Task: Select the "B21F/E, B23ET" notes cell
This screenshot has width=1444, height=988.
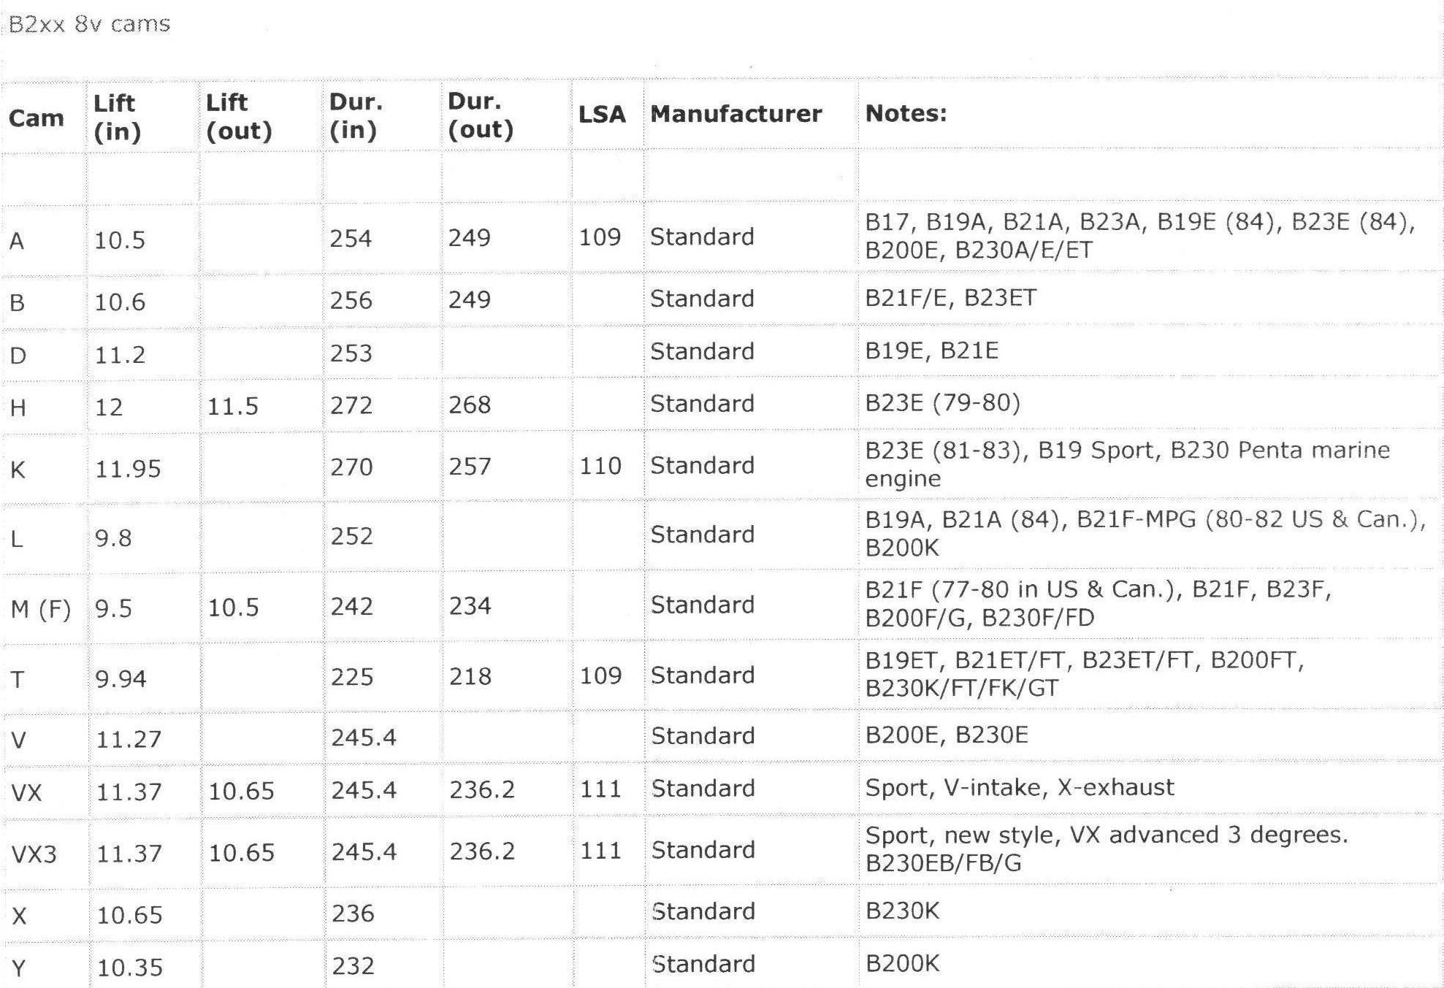Action: (x=950, y=298)
